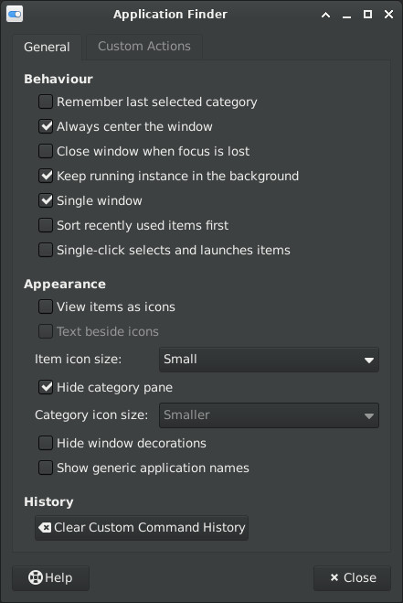Minimize the Application Finder window
This screenshot has height=603, width=403.
(346, 16)
